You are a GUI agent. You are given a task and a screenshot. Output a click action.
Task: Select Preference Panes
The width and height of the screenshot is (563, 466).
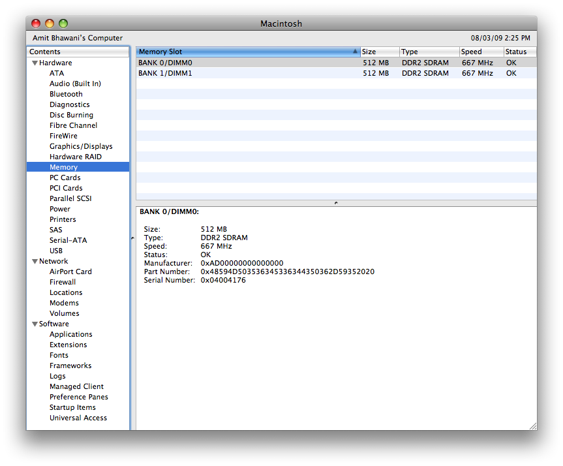79,397
